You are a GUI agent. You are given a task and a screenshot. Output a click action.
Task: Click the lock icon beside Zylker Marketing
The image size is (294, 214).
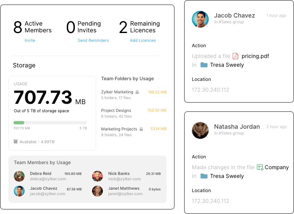pyautogui.click(x=137, y=92)
